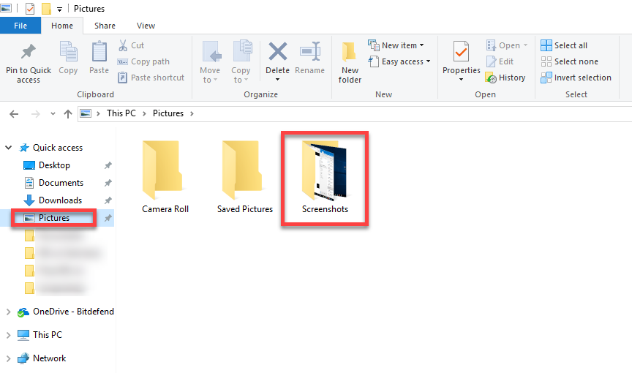Click the Delete icon in Organize group

(277, 54)
